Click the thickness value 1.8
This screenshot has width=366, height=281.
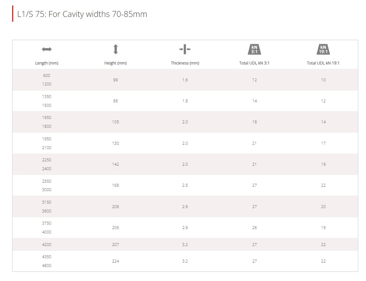185,101
